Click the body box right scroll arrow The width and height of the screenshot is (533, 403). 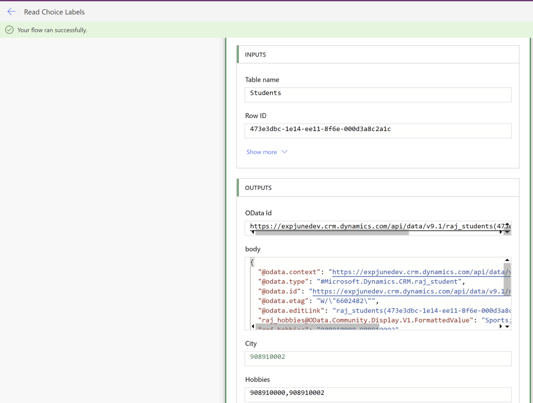click(501, 326)
